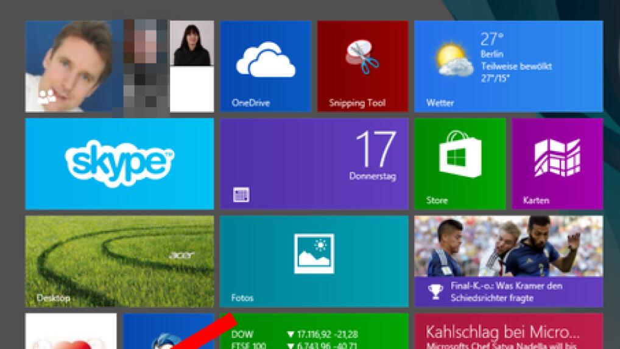Open the Store tile

[x=460, y=164]
